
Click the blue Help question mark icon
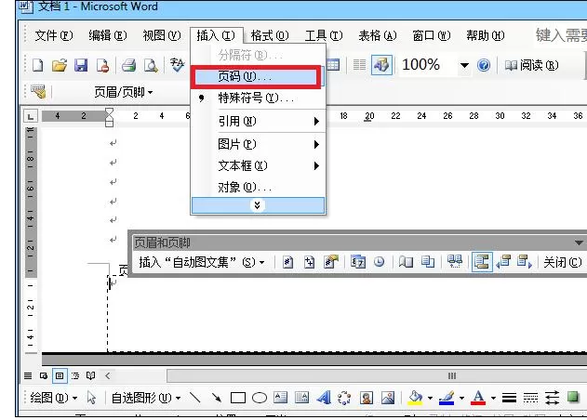(x=484, y=65)
